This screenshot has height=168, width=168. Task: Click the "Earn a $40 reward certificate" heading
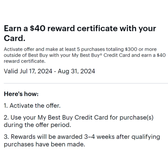[80, 33]
